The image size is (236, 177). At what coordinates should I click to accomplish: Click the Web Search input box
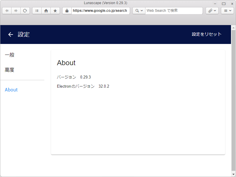coord(174,11)
